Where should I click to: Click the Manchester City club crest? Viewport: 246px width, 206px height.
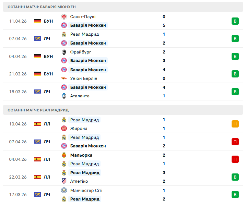64,191
